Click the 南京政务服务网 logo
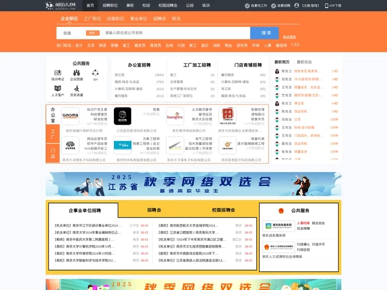 click(x=278, y=226)
